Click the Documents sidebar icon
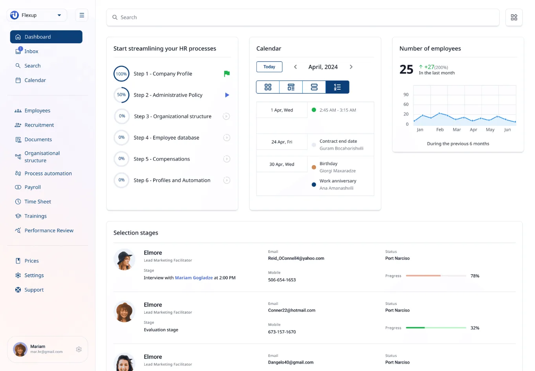 (18, 140)
